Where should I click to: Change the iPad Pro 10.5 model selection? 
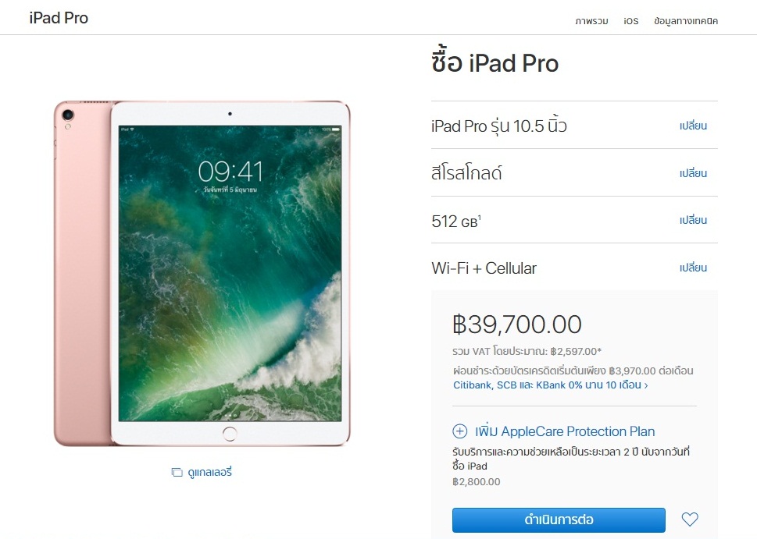[693, 126]
